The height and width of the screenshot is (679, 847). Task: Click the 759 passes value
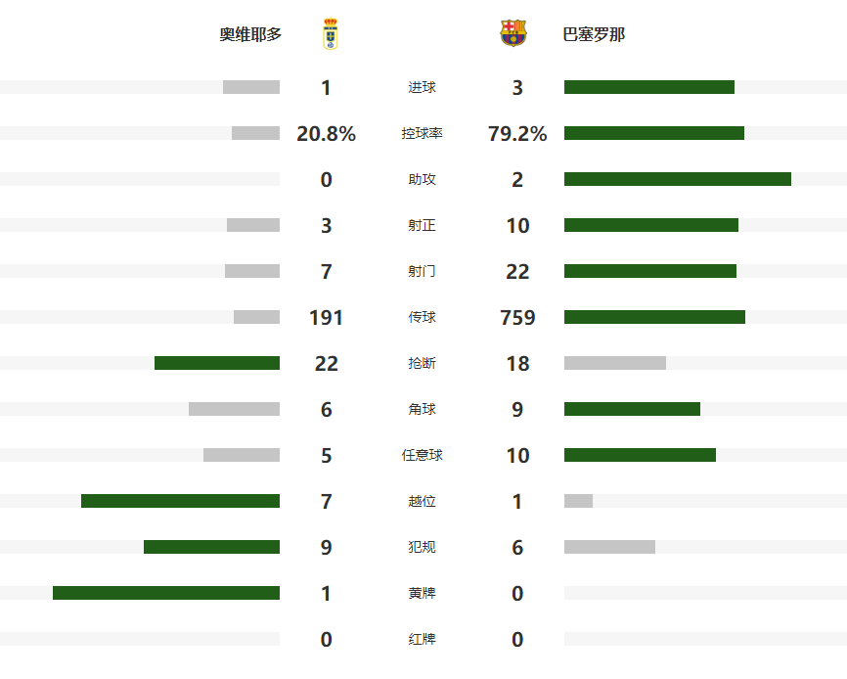coord(517,318)
